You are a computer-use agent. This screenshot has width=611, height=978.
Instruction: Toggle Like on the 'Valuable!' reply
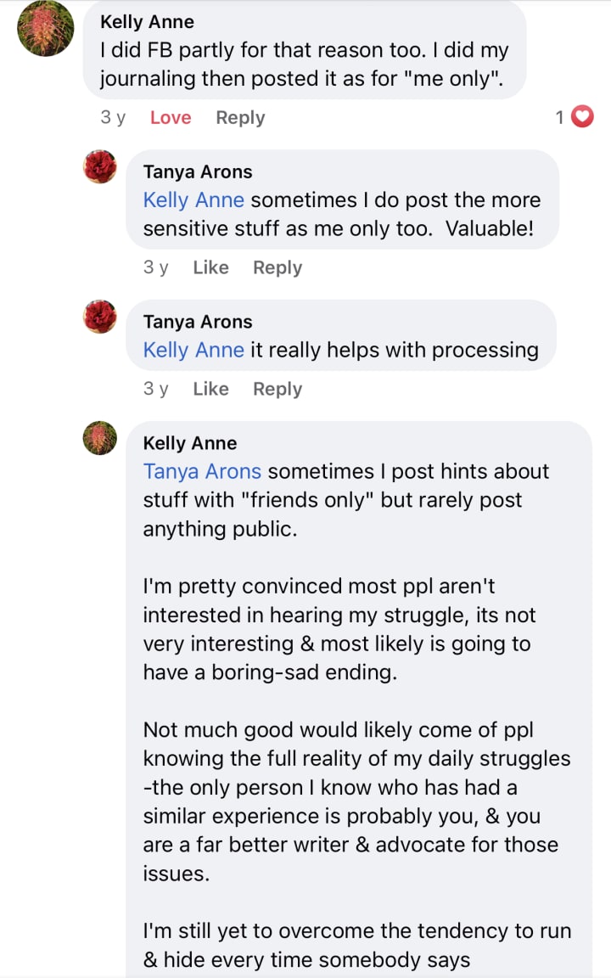click(x=210, y=267)
